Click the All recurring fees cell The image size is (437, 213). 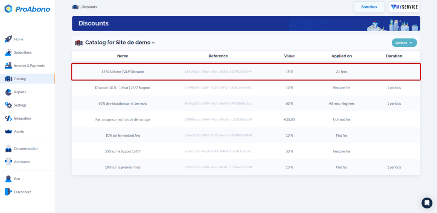coord(341,104)
